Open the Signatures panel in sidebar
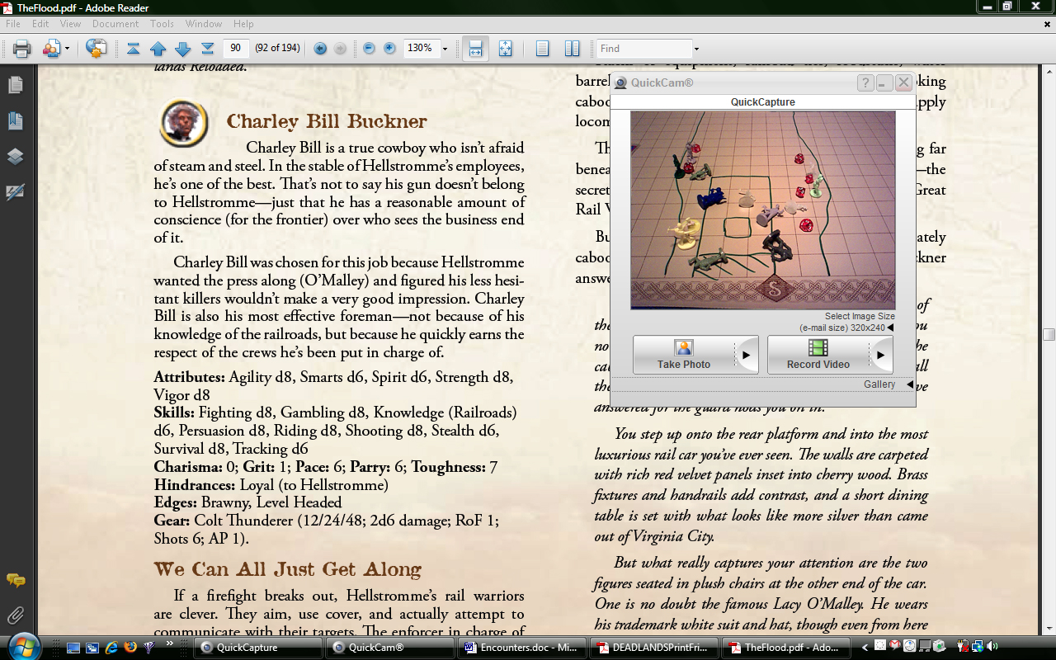 coord(15,191)
